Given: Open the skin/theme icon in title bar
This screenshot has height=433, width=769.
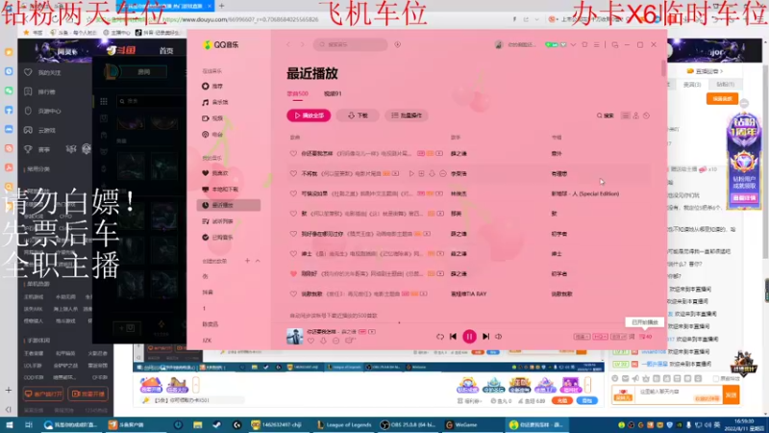Looking at the screenshot, I should pos(584,44).
